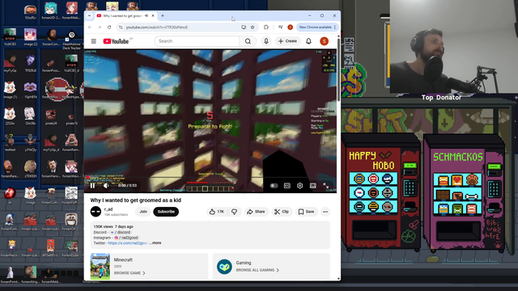The image size is (518, 291).
Task: Open the YouTube hamburger guide menu
Action: tap(94, 41)
